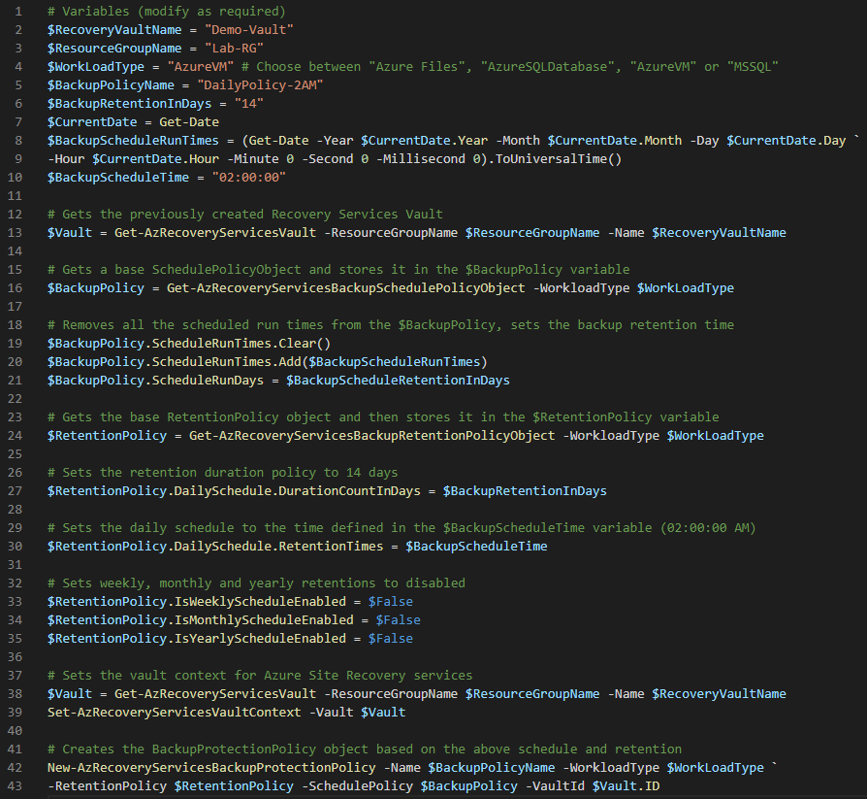Click Get-AzRecoveryServicesBackupRetentionPolicyObject cmdlet
The image size is (867, 799).
click(372, 436)
